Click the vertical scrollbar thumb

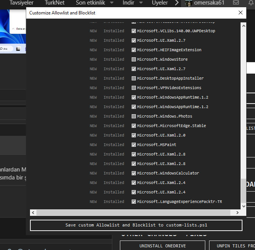coord(244,191)
